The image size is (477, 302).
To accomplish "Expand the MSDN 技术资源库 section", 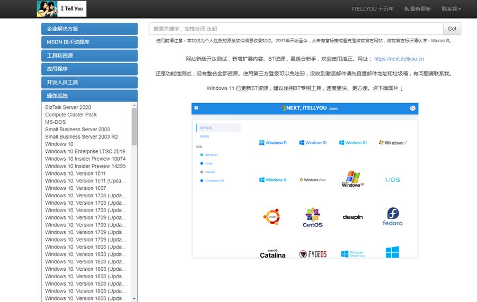I will click(90, 42).
